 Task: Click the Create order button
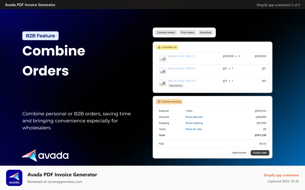[260, 153]
